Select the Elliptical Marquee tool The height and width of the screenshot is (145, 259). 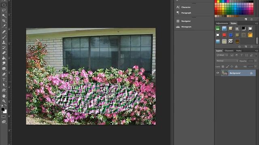point(4,5)
